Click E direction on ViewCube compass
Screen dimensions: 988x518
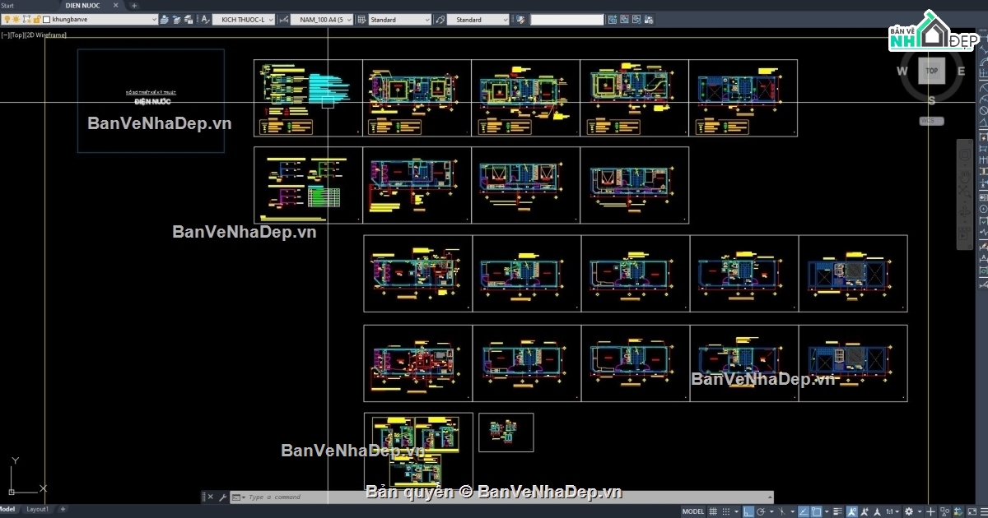pos(961,71)
